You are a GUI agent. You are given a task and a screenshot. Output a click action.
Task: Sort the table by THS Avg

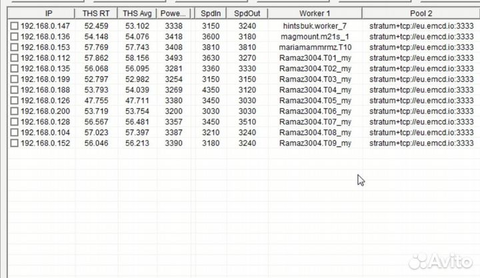point(138,13)
